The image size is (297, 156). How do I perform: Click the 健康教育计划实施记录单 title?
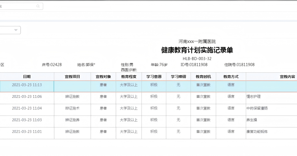coord(197,50)
